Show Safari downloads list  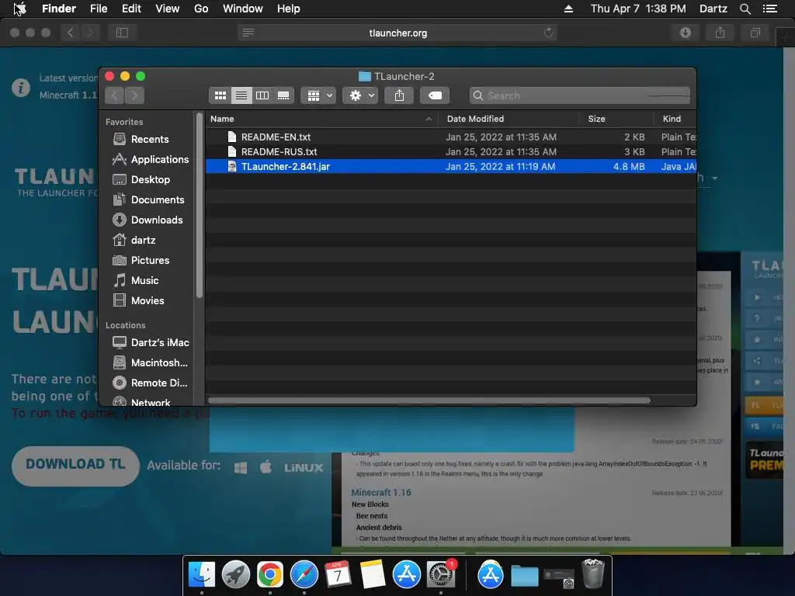685,33
